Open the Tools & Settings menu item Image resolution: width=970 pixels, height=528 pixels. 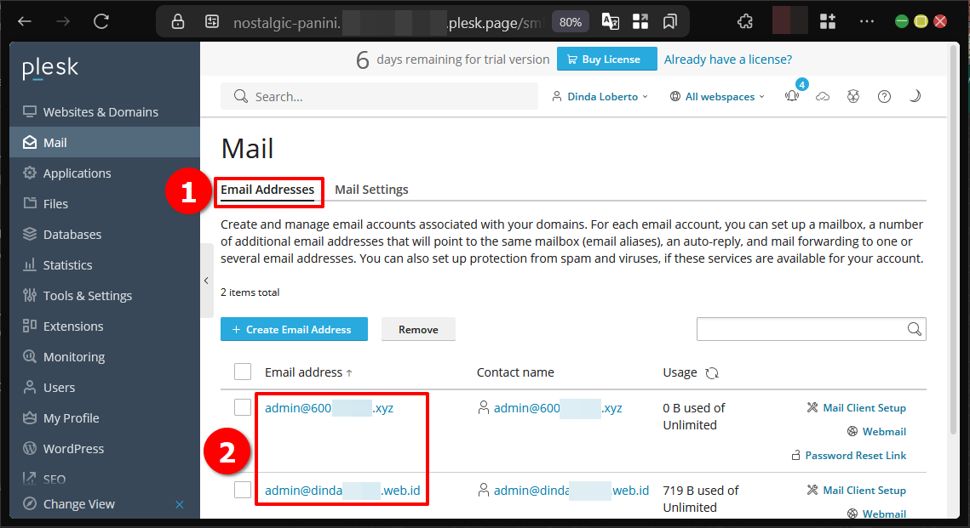click(x=87, y=295)
